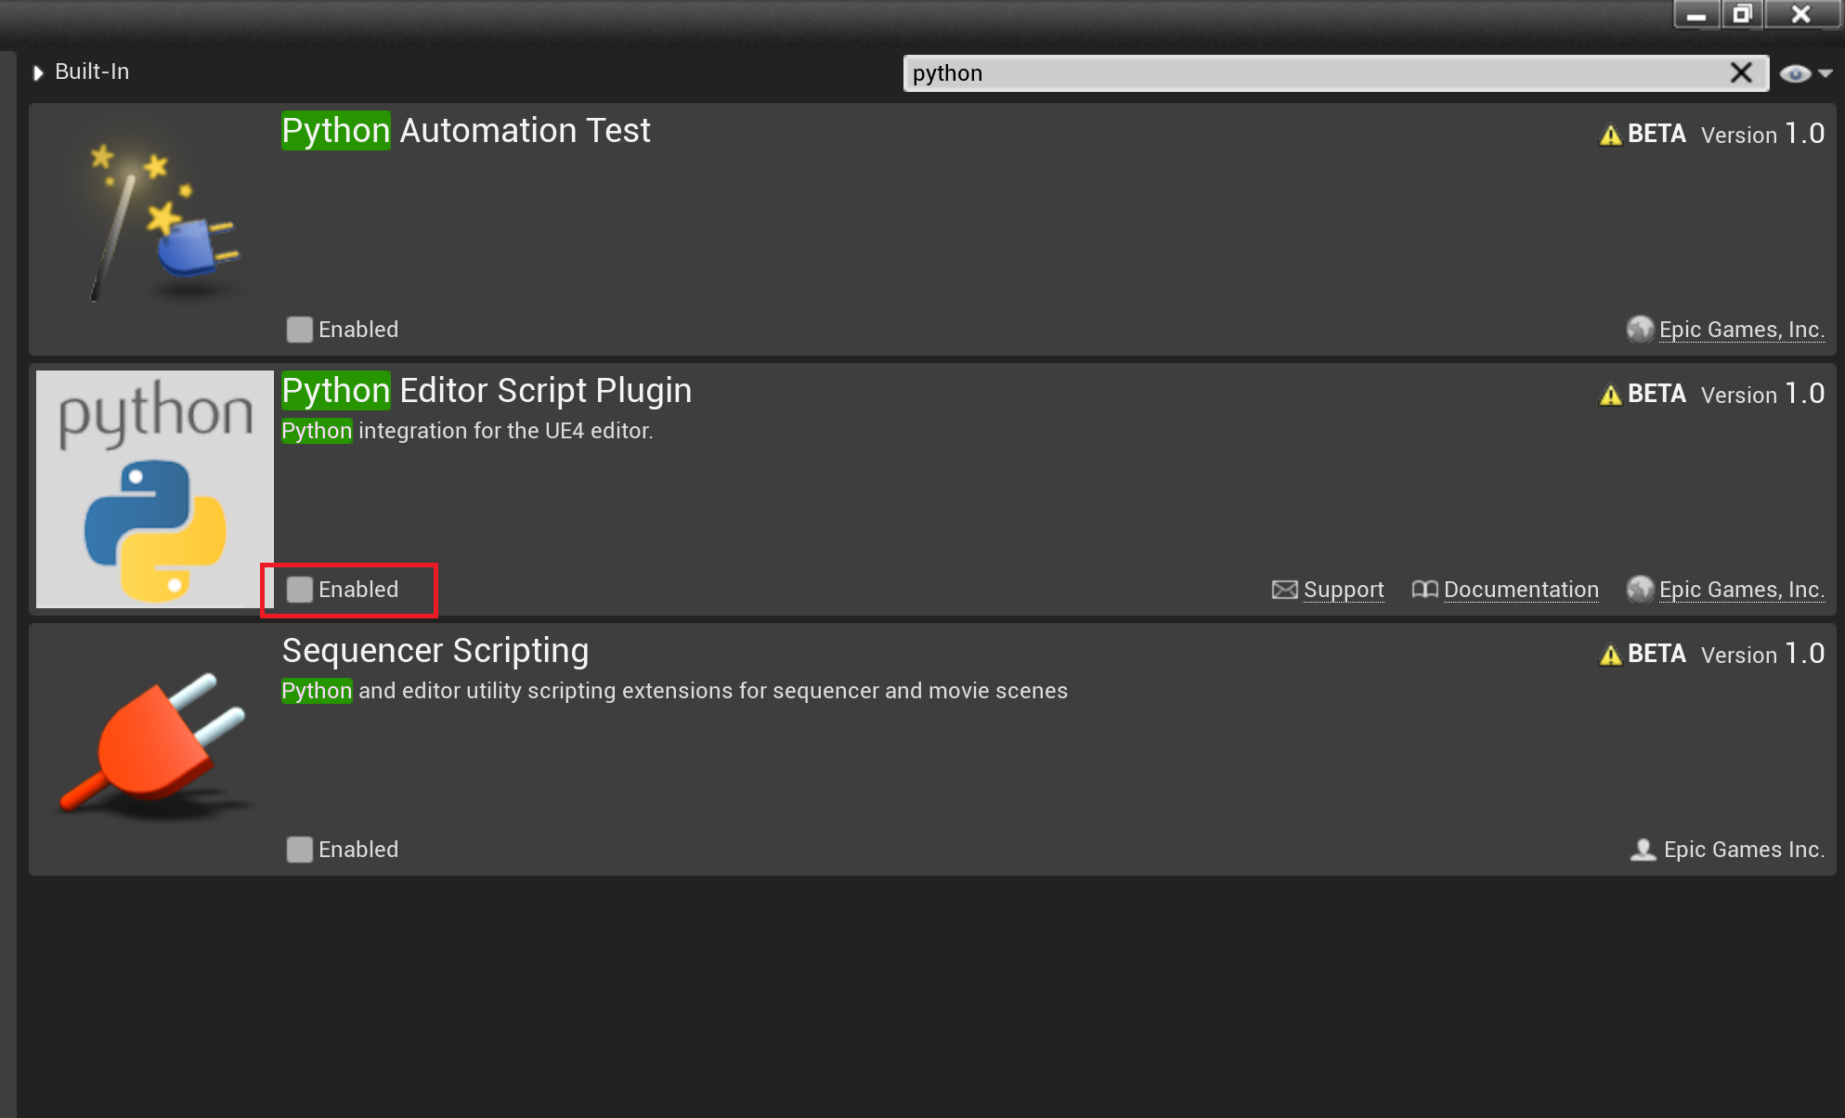Open the Documentation link

[x=1521, y=590]
